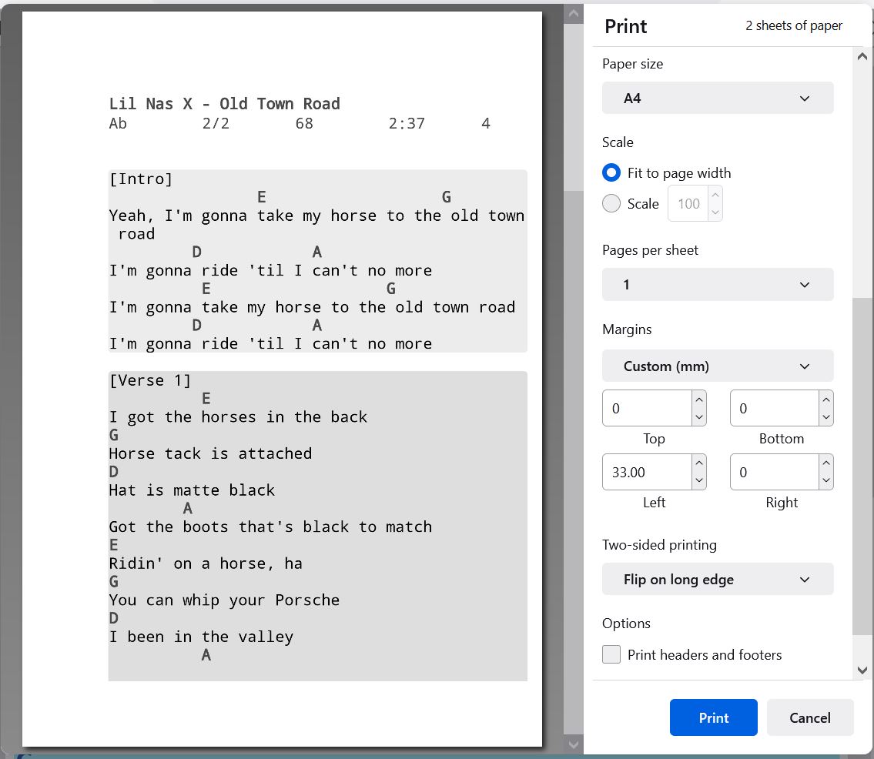Click the settings panel scrollbar up arrow
874x759 pixels.
(862, 55)
